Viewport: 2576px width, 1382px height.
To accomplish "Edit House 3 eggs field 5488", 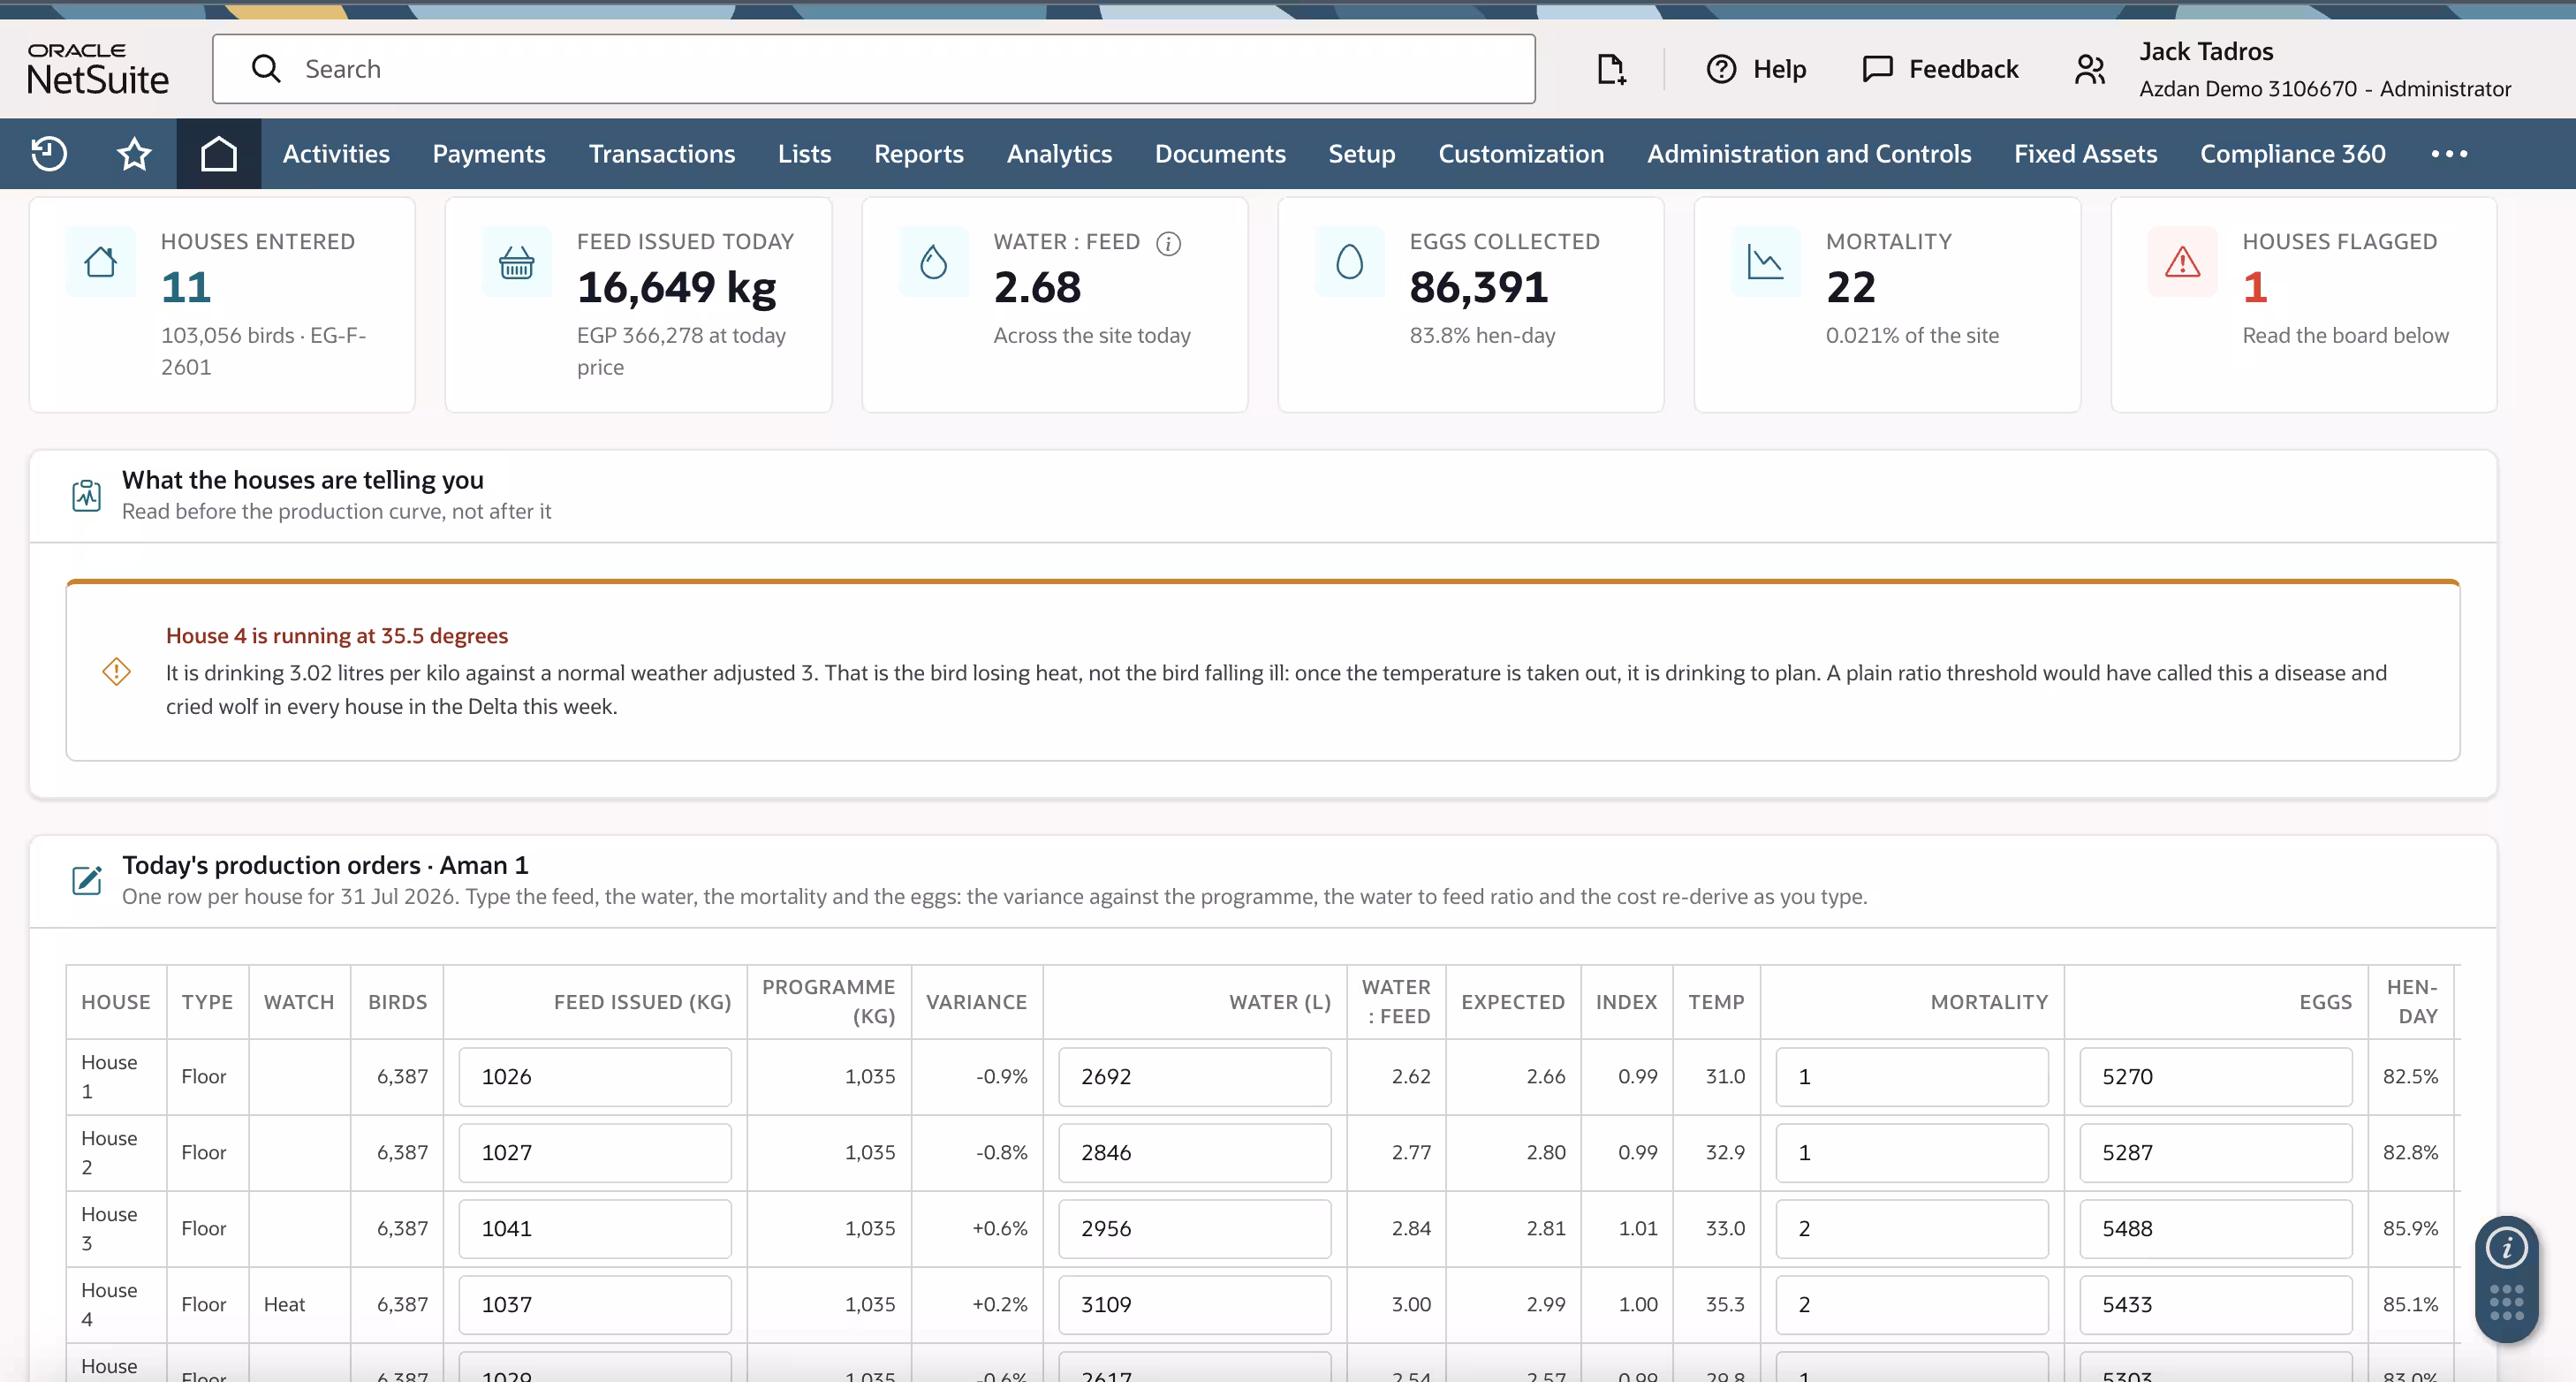I will [x=2215, y=1228].
